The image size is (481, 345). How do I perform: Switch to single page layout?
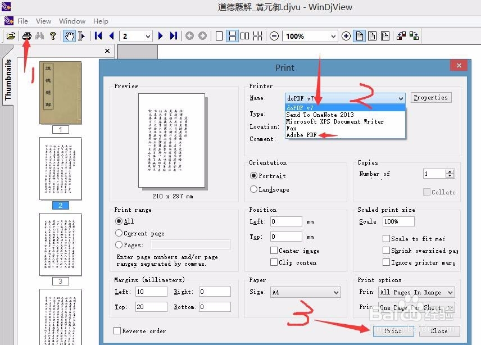[219, 36]
